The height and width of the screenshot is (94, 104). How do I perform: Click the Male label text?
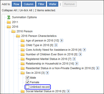point(33,78)
